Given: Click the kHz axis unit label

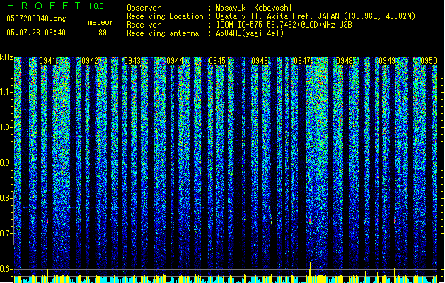Looking at the screenshot, I should (x=6, y=57).
